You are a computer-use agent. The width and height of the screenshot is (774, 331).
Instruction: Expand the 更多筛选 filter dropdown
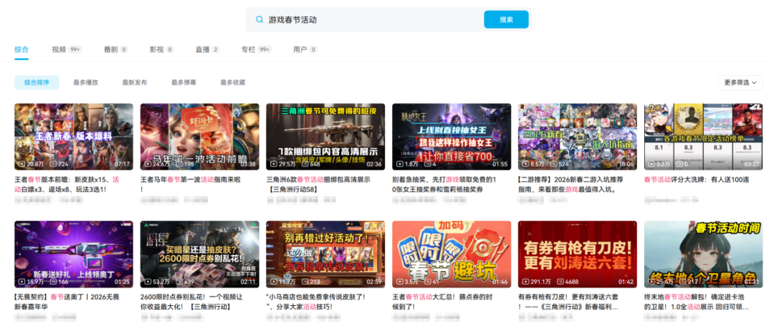pos(740,82)
